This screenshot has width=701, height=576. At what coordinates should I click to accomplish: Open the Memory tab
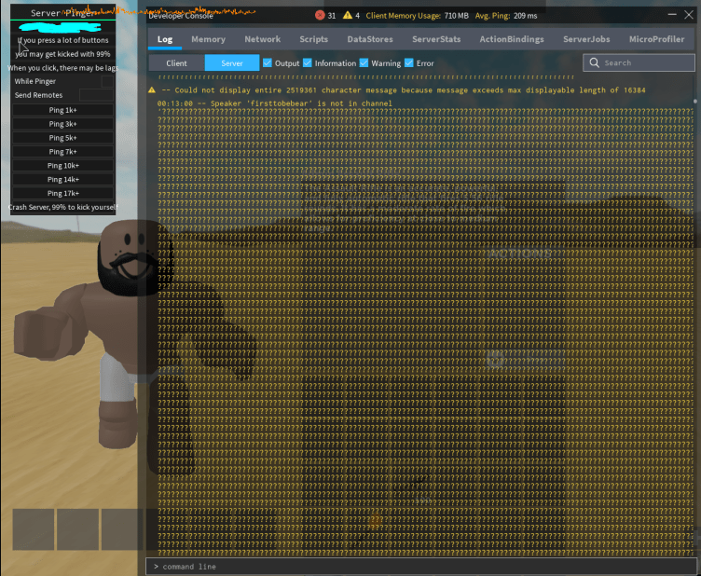click(x=208, y=39)
